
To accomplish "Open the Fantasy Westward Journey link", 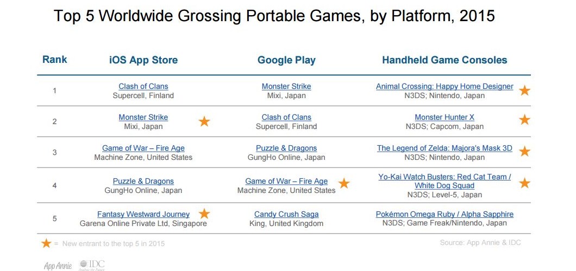I will pyautogui.click(x=143, y=214).
